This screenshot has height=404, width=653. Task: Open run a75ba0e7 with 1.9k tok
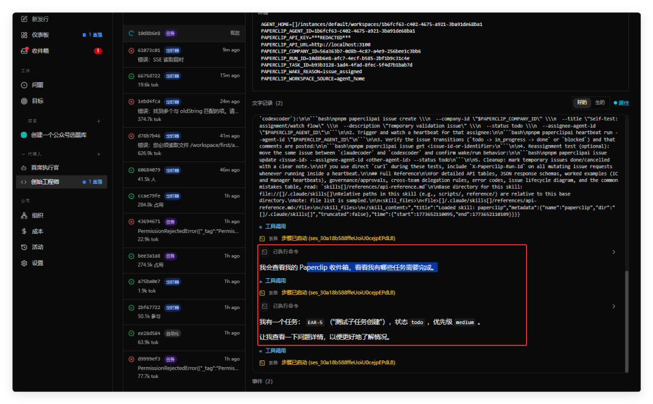click(x=184, y=286)
